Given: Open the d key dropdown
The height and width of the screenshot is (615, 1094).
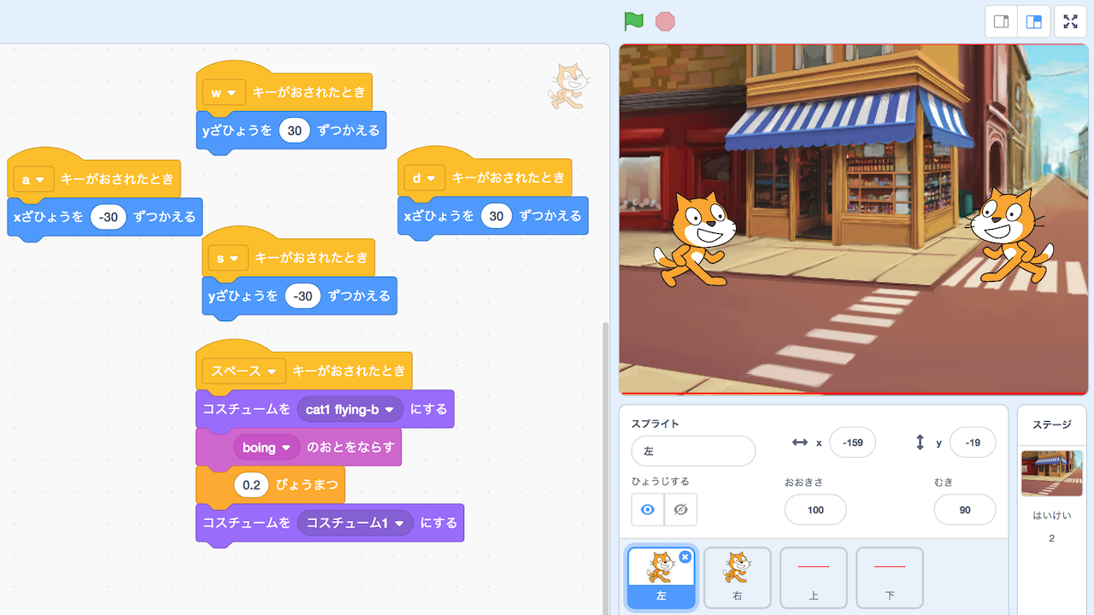Looking at the screenshot, I should [x=425, y=178].
